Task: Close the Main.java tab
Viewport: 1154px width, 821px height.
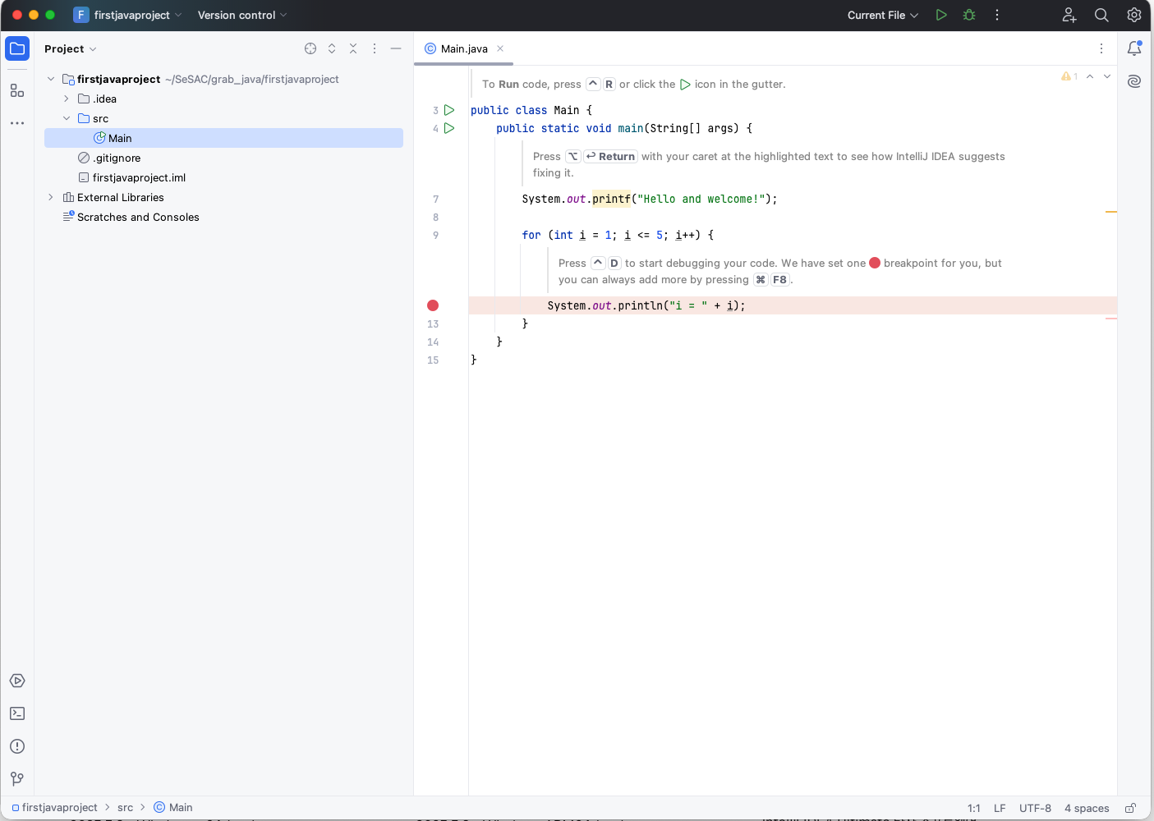Action: [x=500, y=48]
